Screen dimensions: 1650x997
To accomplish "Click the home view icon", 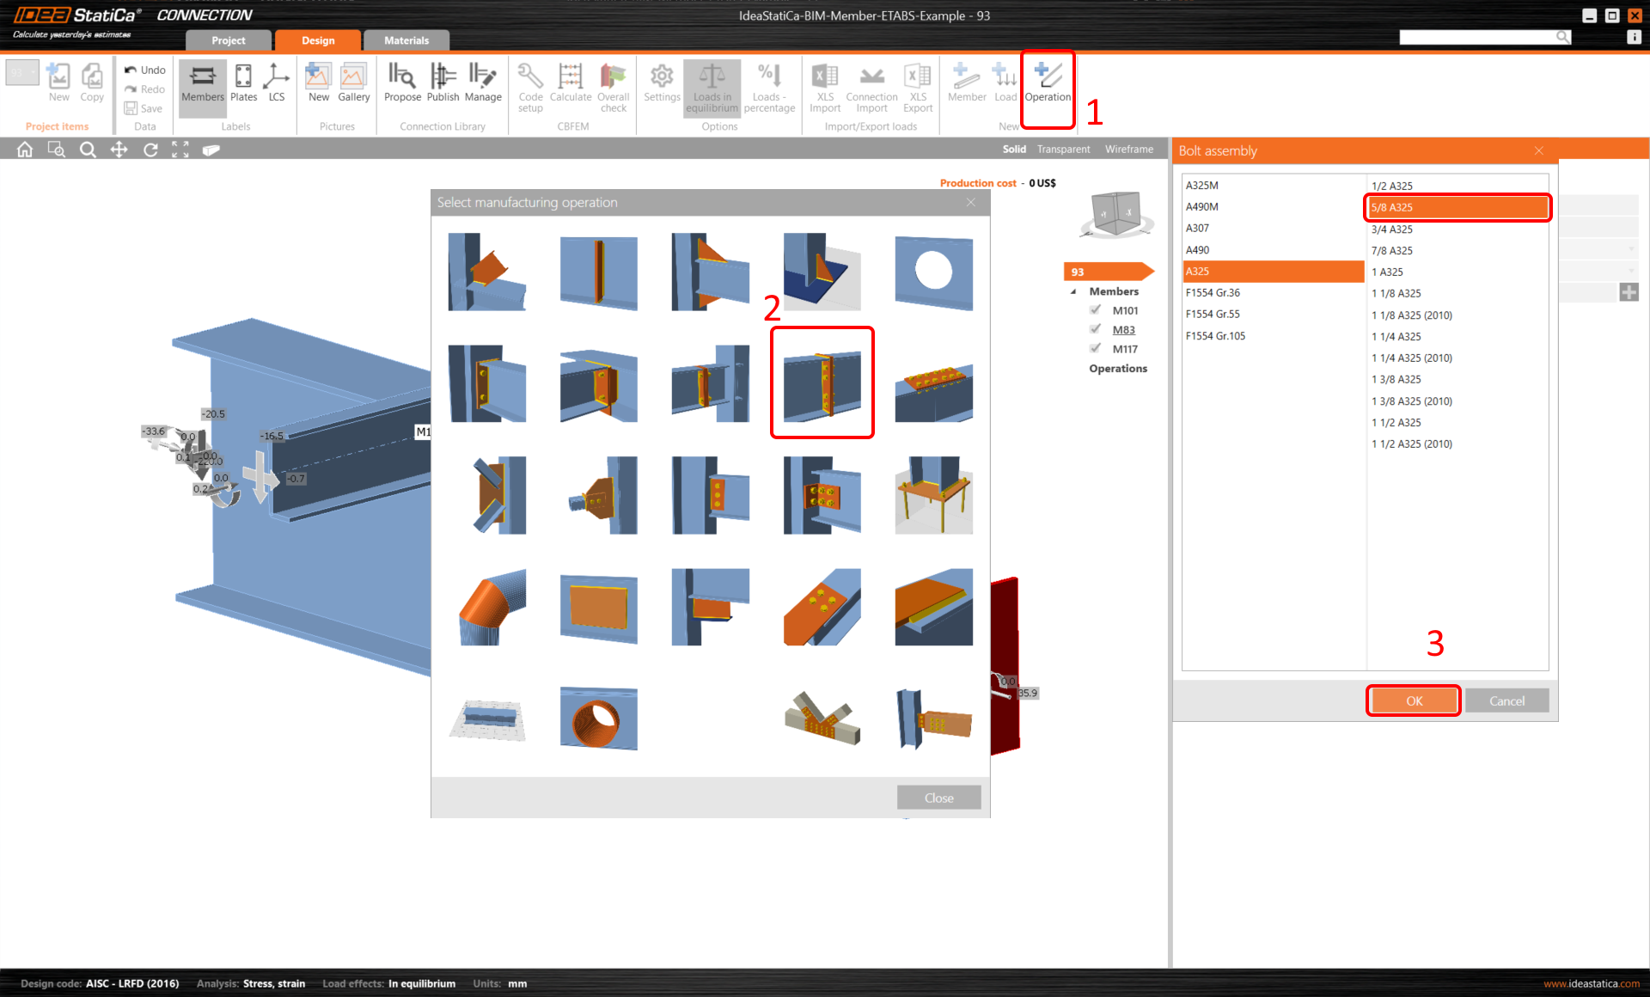I will [25, 150].
